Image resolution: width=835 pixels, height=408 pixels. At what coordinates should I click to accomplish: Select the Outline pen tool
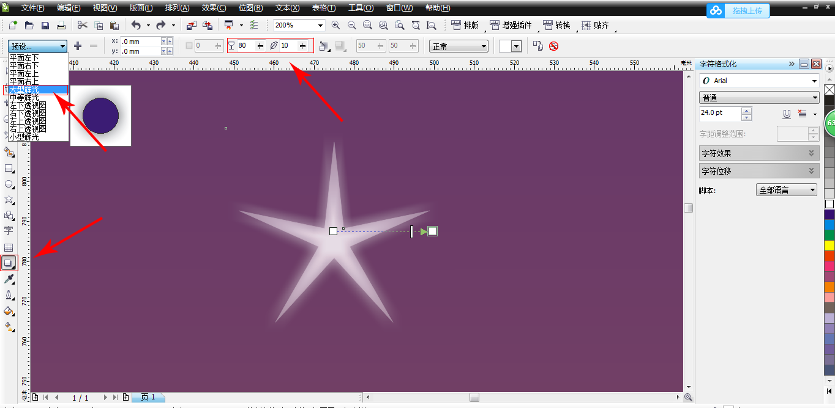tap(9, 295)
